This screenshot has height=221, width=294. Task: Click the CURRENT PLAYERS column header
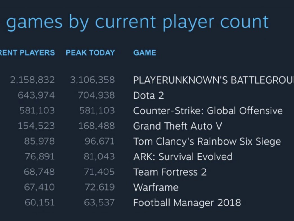coord(27,53)
